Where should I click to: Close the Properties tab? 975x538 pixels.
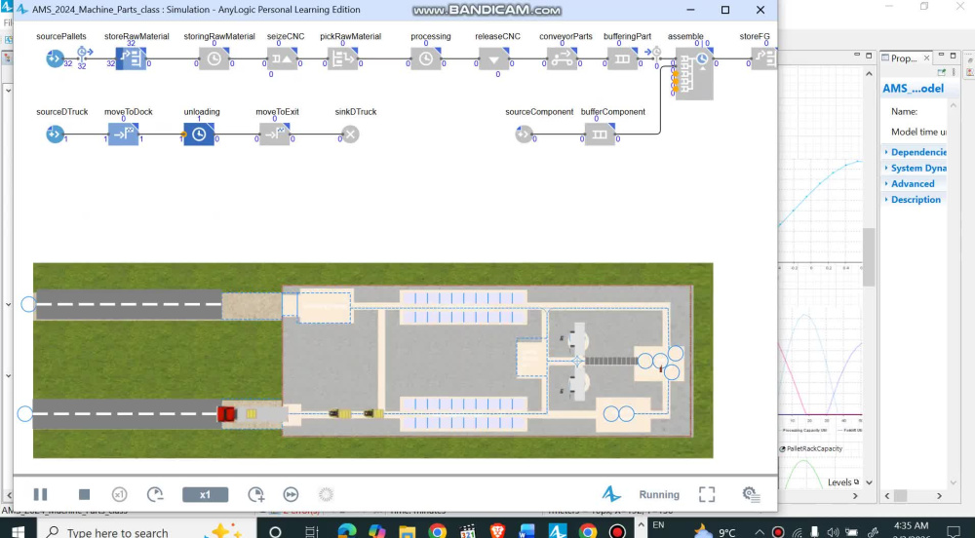pos(926,58)
